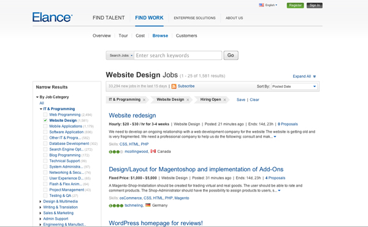
Task: Click the Elance logo
Action: [52, 17]
